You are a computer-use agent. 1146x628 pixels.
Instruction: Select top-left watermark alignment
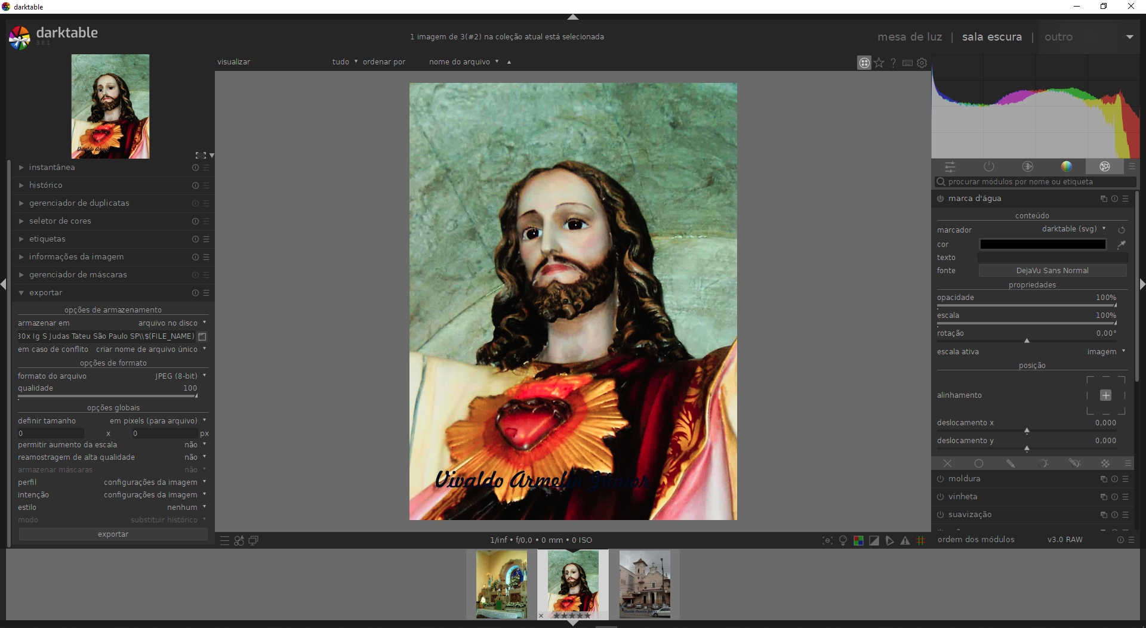(1090, 380)
